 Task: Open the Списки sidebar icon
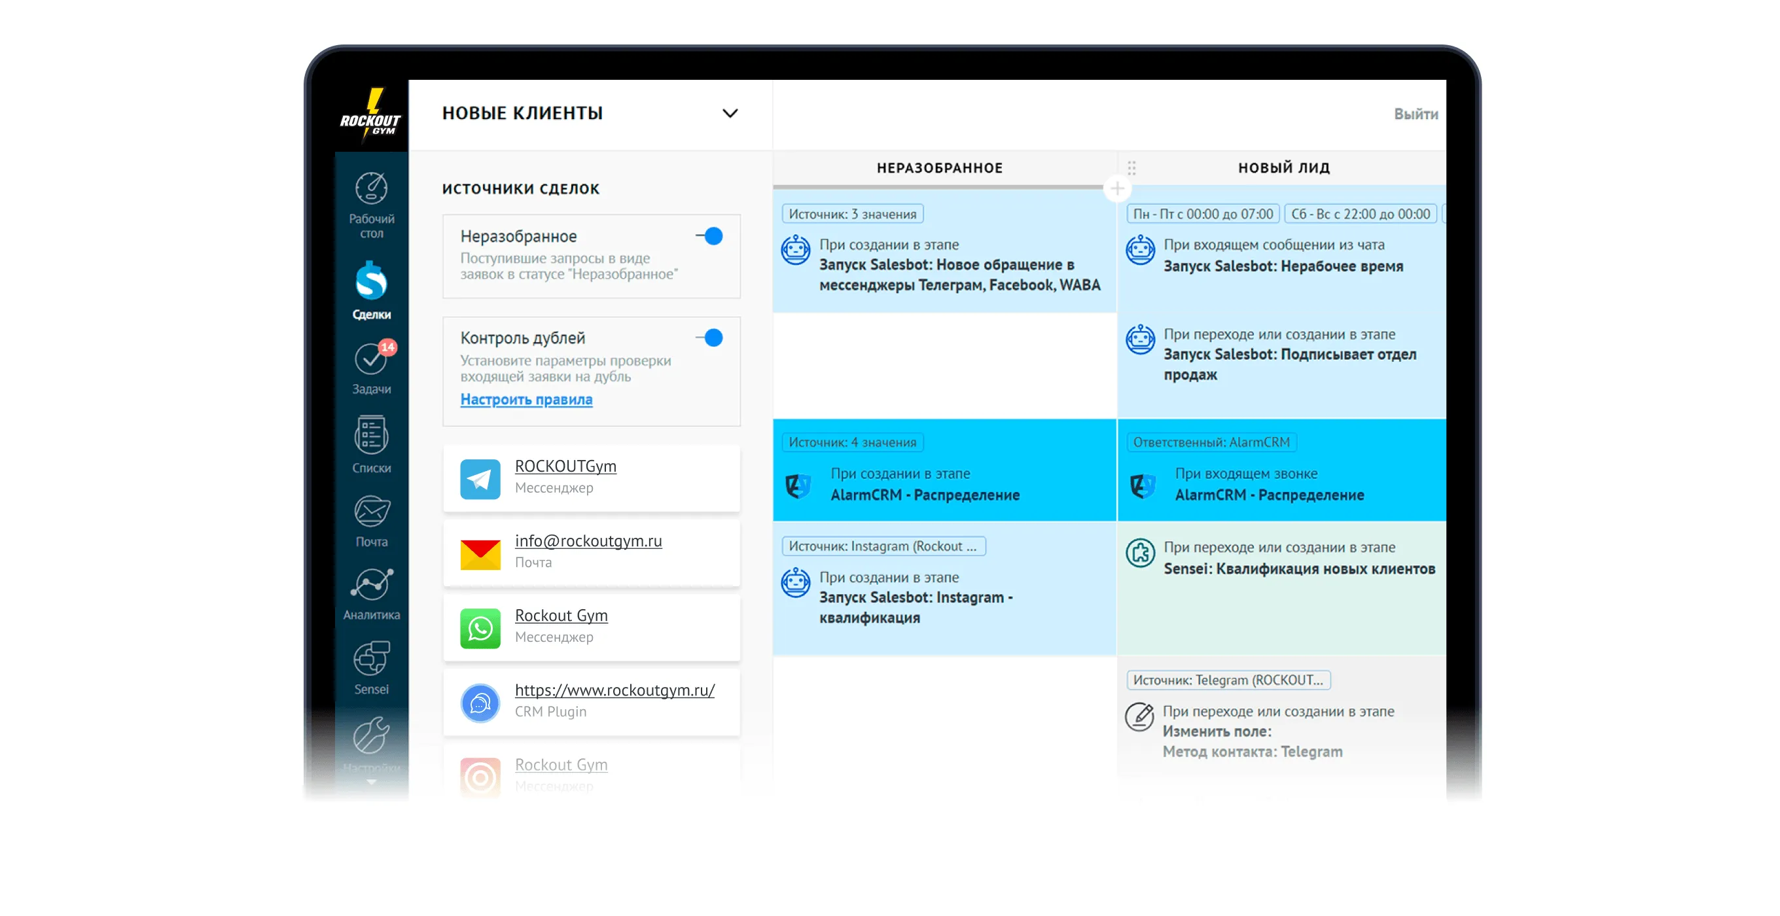click(x=371, y=435)
